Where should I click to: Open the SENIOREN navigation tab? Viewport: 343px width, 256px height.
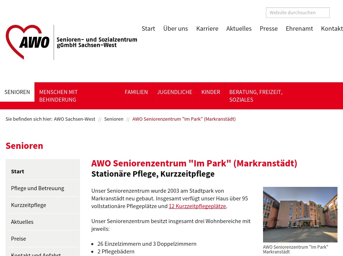pos(17,92)
